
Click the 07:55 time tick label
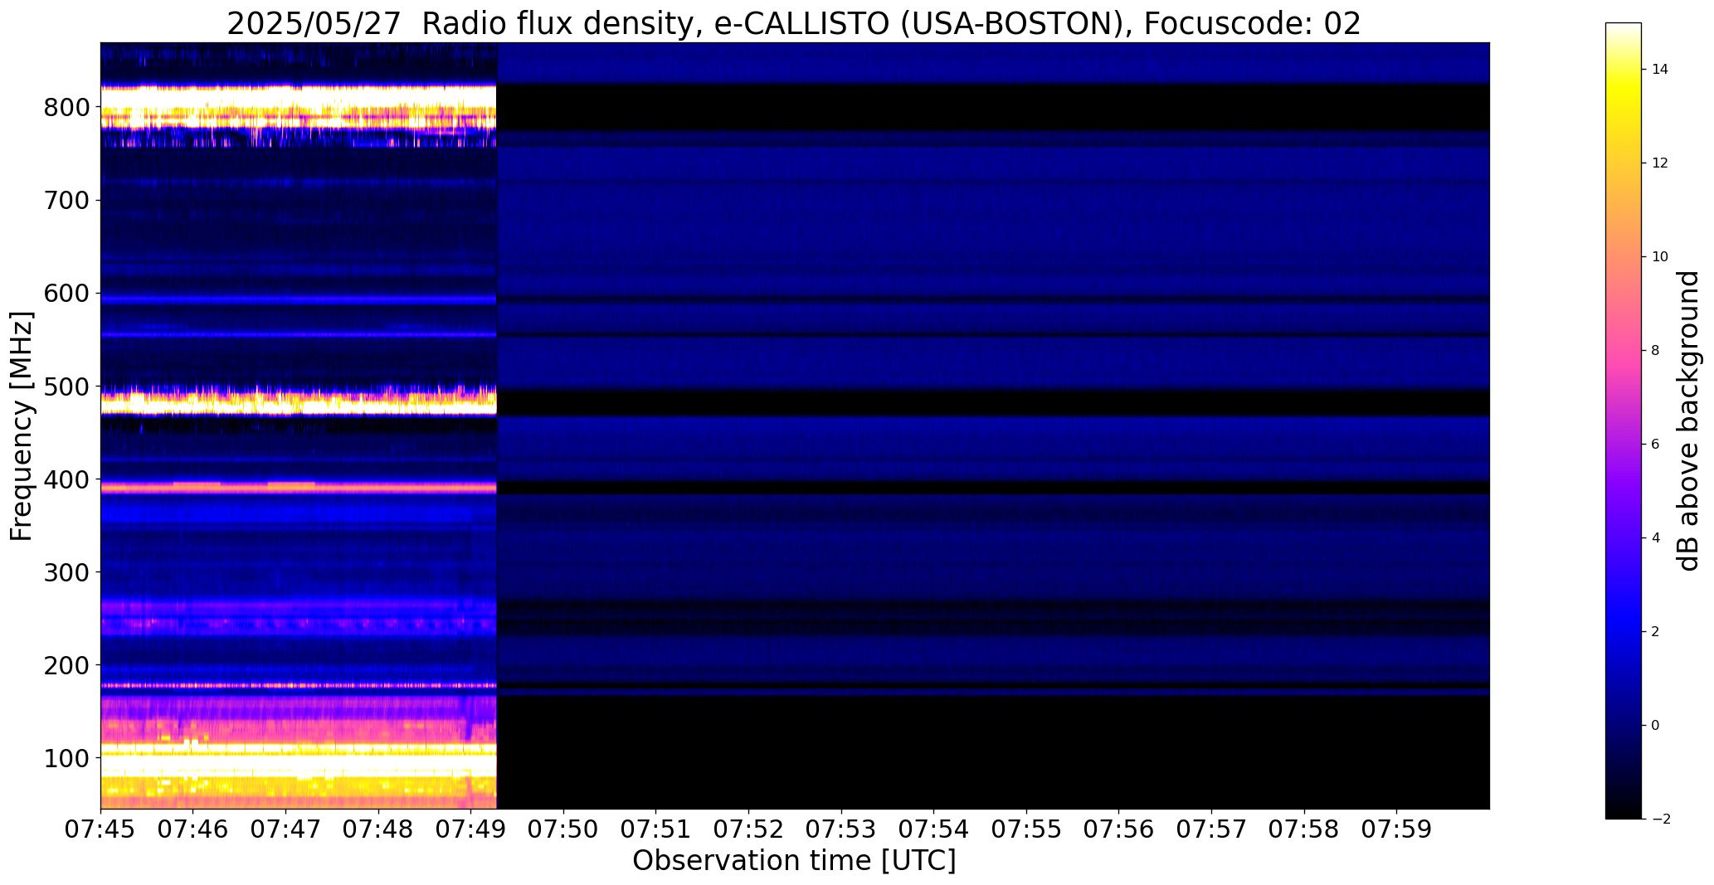click(x=1027, y=829)
